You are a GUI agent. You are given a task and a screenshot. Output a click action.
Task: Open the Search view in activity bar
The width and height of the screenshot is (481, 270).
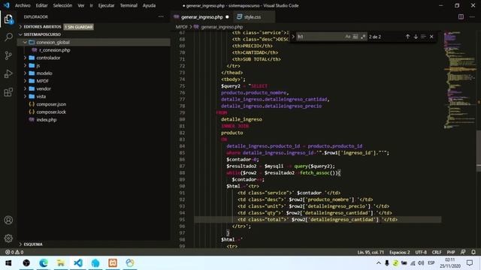pyautogui.click(x=8, y=37)
